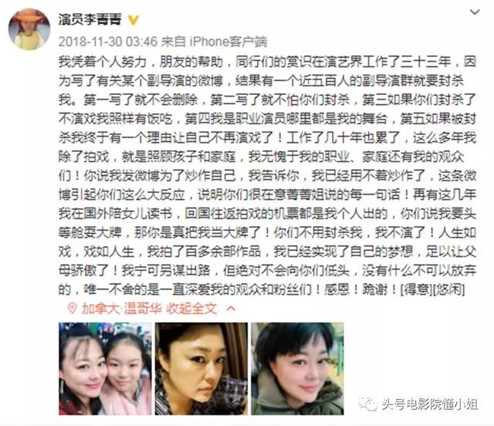Open the middle close-up selfie photo
Image resolution: width=494 pixels, height=426 pixels.
tap(201, 369)
